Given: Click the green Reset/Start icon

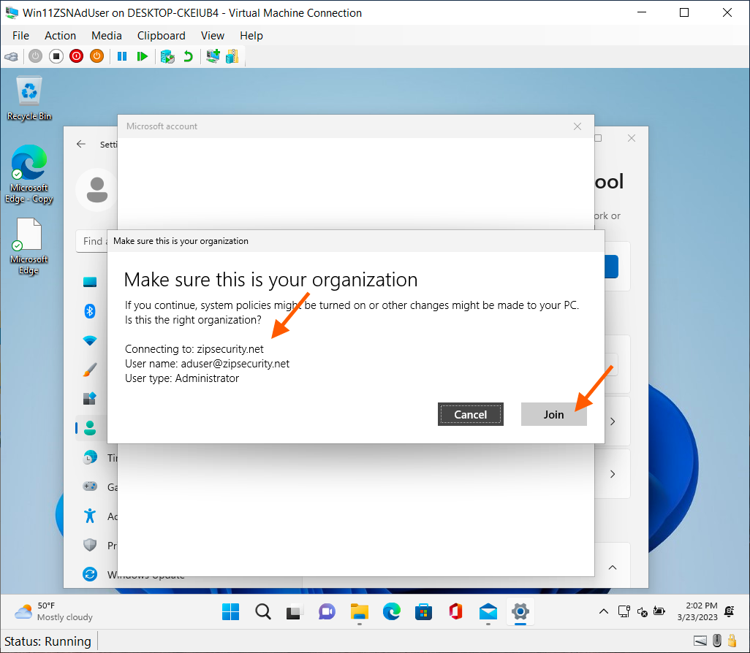Looking at the screenshot, I should [x=143, y=56].
